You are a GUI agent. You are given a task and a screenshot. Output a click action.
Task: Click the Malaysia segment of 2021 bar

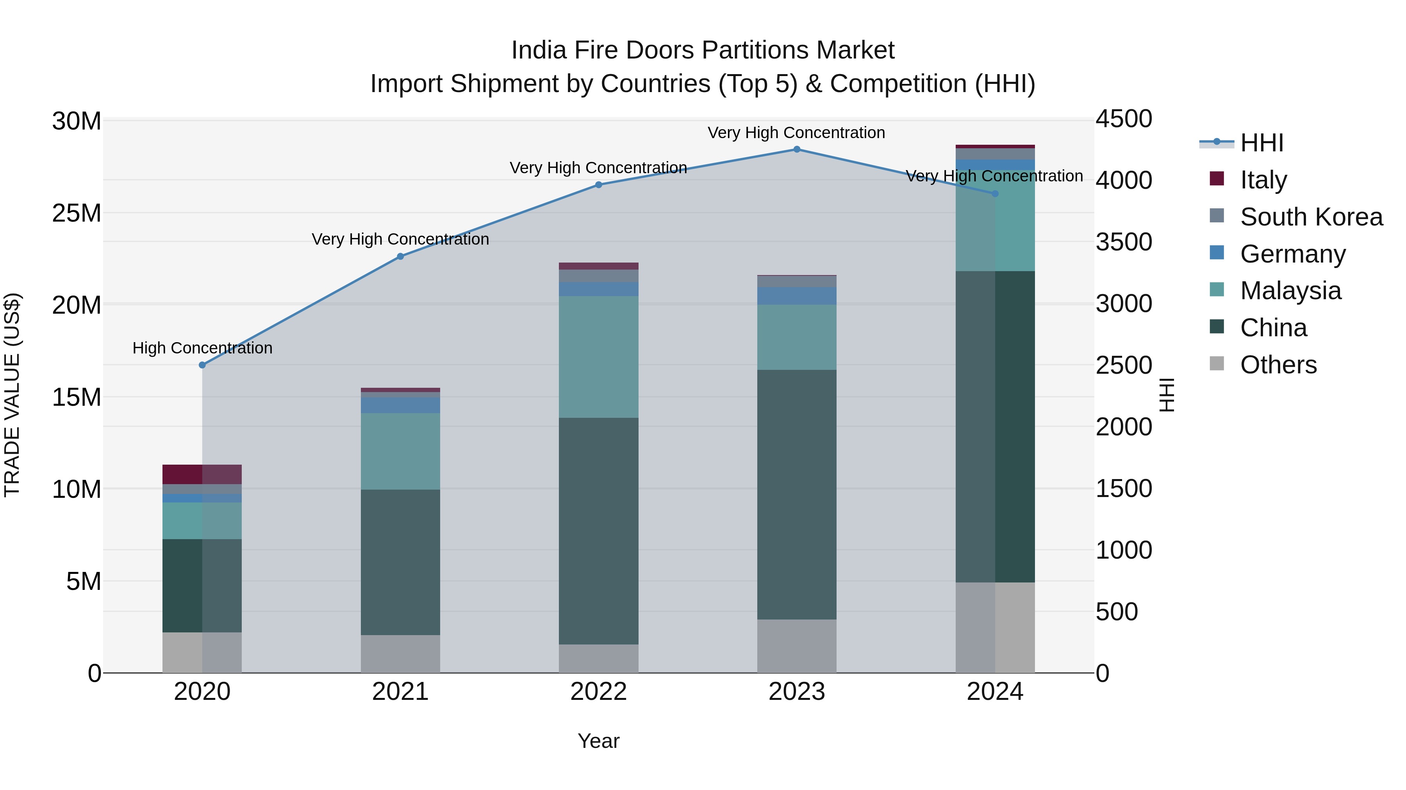coord(400,451)
